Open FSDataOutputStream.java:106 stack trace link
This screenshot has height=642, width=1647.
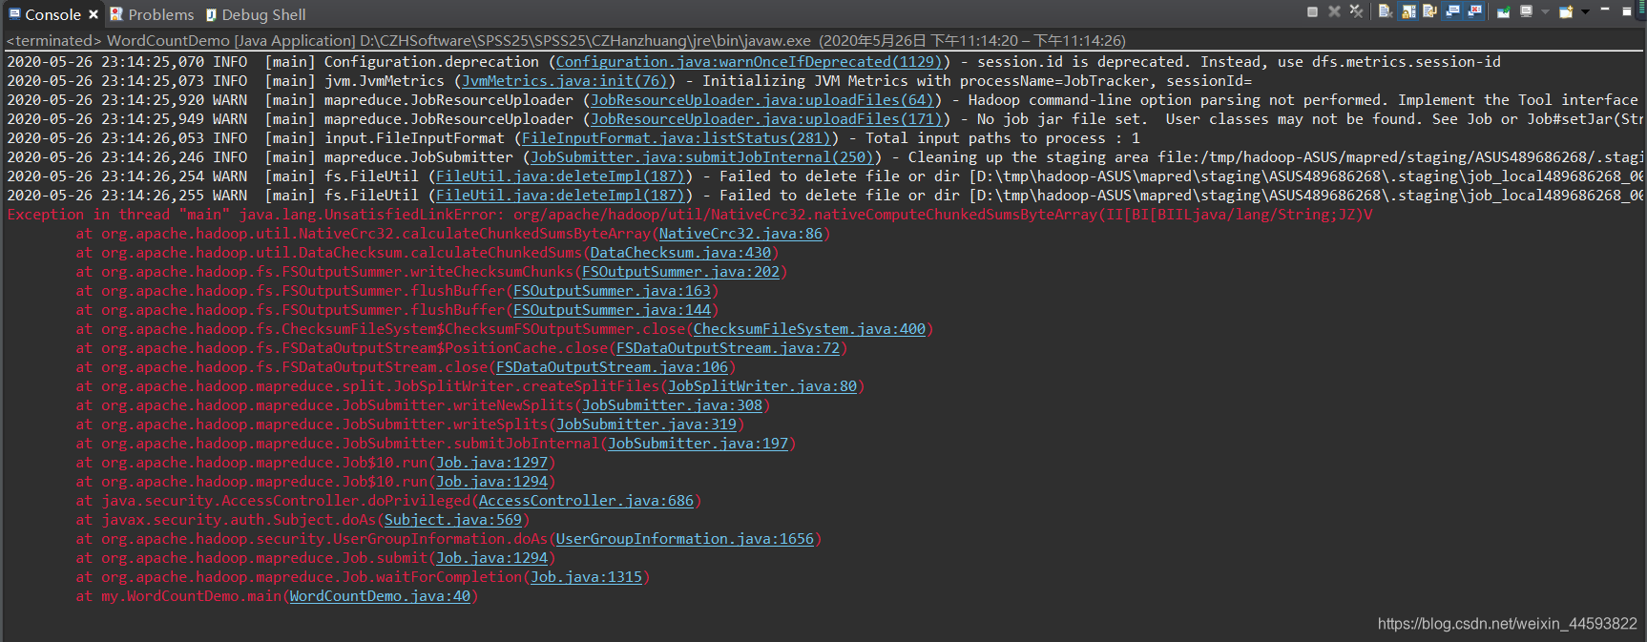612,367
